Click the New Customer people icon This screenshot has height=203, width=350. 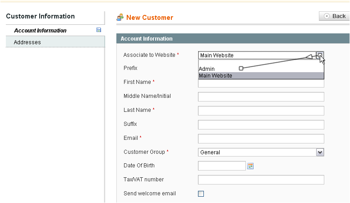tap(120, 17)
